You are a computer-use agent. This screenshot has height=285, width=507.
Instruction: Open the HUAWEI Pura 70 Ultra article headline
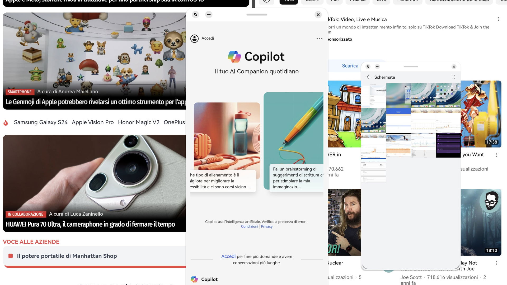(90, 224)
